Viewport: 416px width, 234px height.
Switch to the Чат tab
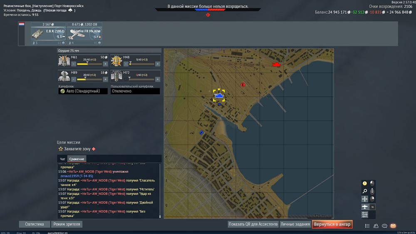(62, 159)
